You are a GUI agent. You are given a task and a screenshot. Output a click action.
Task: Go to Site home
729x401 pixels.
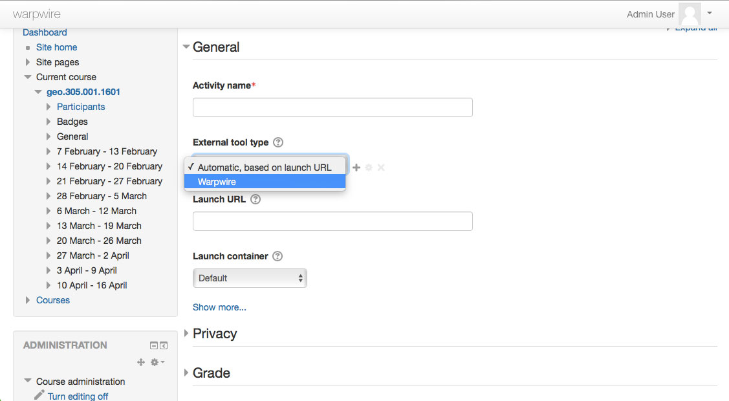point(57,47)
